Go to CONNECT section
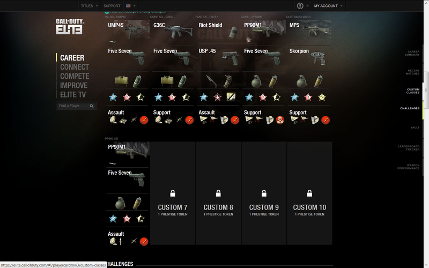The height and width of the screenshot is (268, 429). (x=75, y=67)
